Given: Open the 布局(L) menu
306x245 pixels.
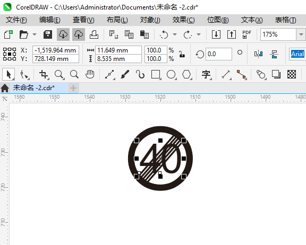Looking at the screenshot, I should click(x=117, y=20).
